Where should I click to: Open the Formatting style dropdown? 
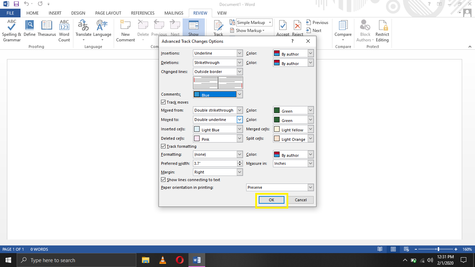239,154
